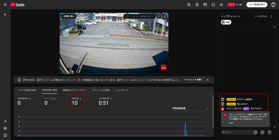Click the 非常に良い stream health indicator
This screenshot has height=140, width=279.
tap(68, 16)
